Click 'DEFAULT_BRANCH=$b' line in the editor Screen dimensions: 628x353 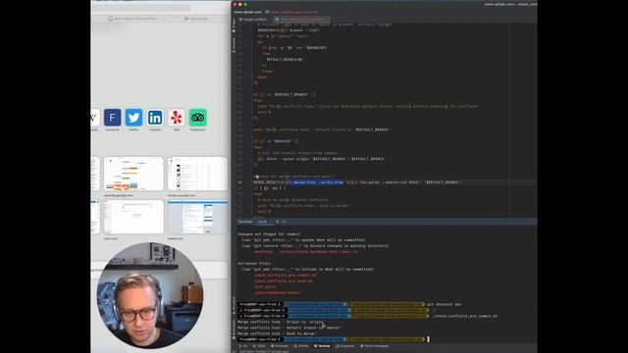[x=285, y=59]
